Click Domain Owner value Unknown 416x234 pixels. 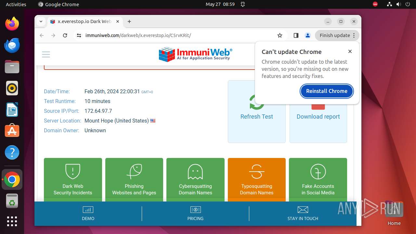click(95, 130)
